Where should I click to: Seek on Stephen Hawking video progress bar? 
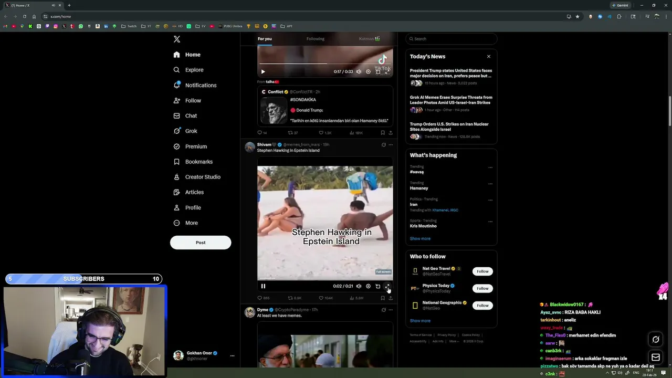[325, 279]
